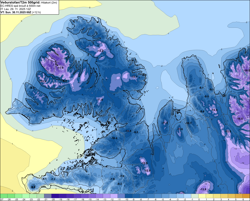The width and height of the screenshot is (250, 201).
Task: Click the -2.7 temperature value on map
Action: coord(62,169)
